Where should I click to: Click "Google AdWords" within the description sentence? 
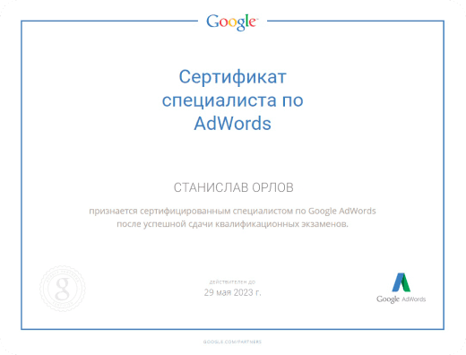click(x=342, y=211)
